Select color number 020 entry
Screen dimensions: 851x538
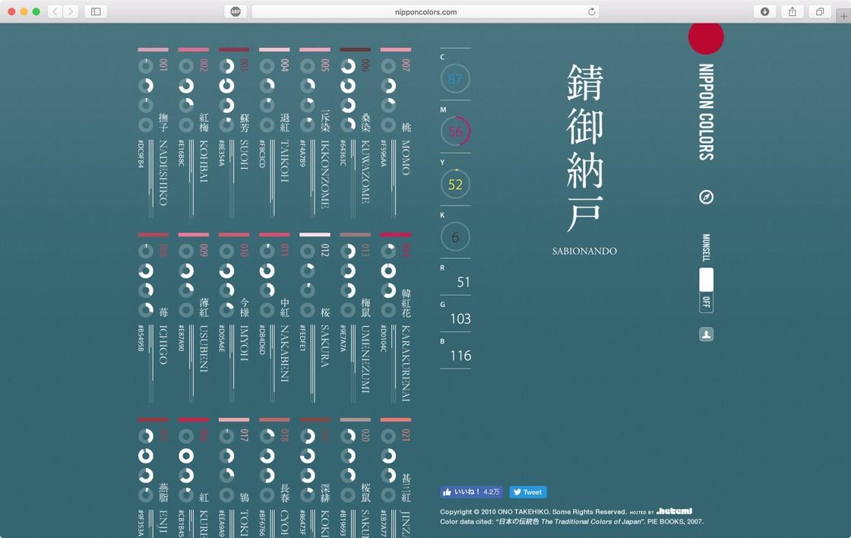[356, 479]
